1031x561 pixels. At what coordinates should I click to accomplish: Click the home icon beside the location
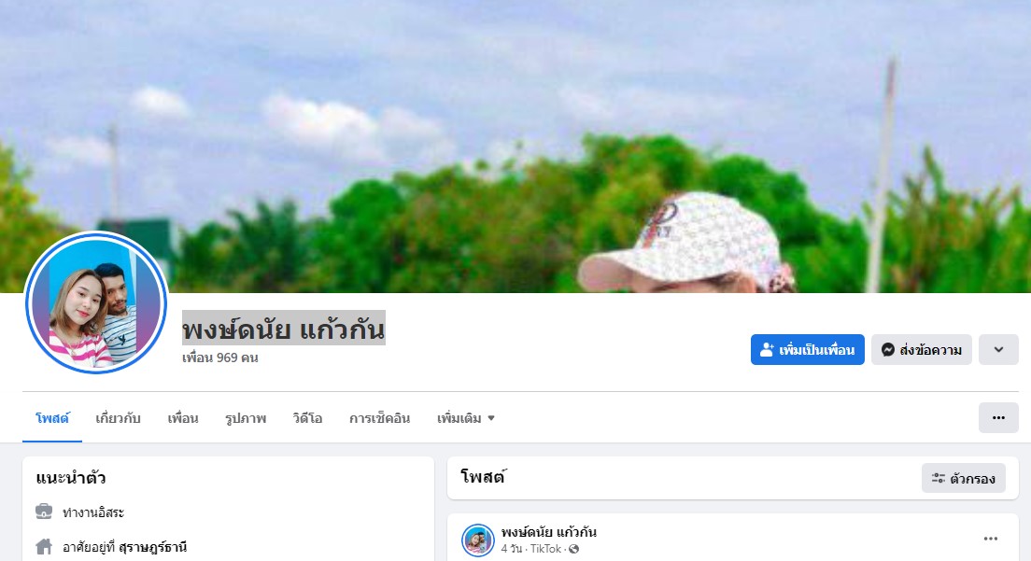[x=43, y=547]
